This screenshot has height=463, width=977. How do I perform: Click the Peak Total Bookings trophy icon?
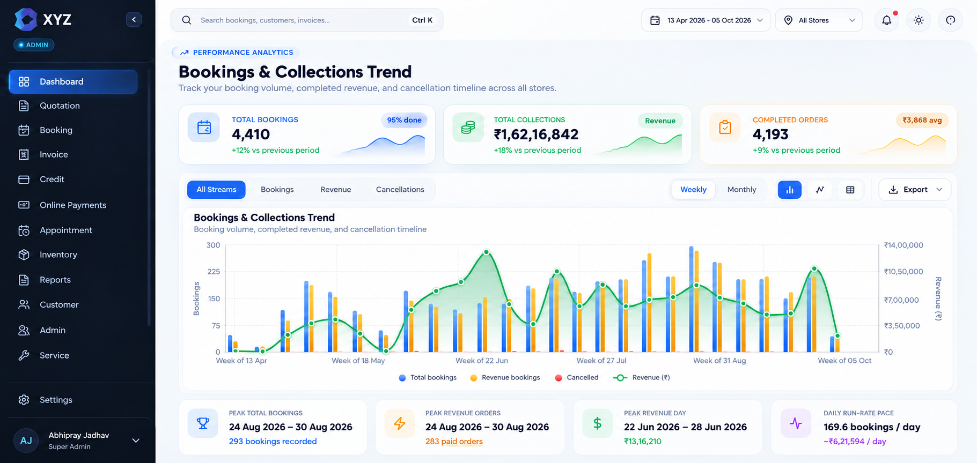coord(203,423)
